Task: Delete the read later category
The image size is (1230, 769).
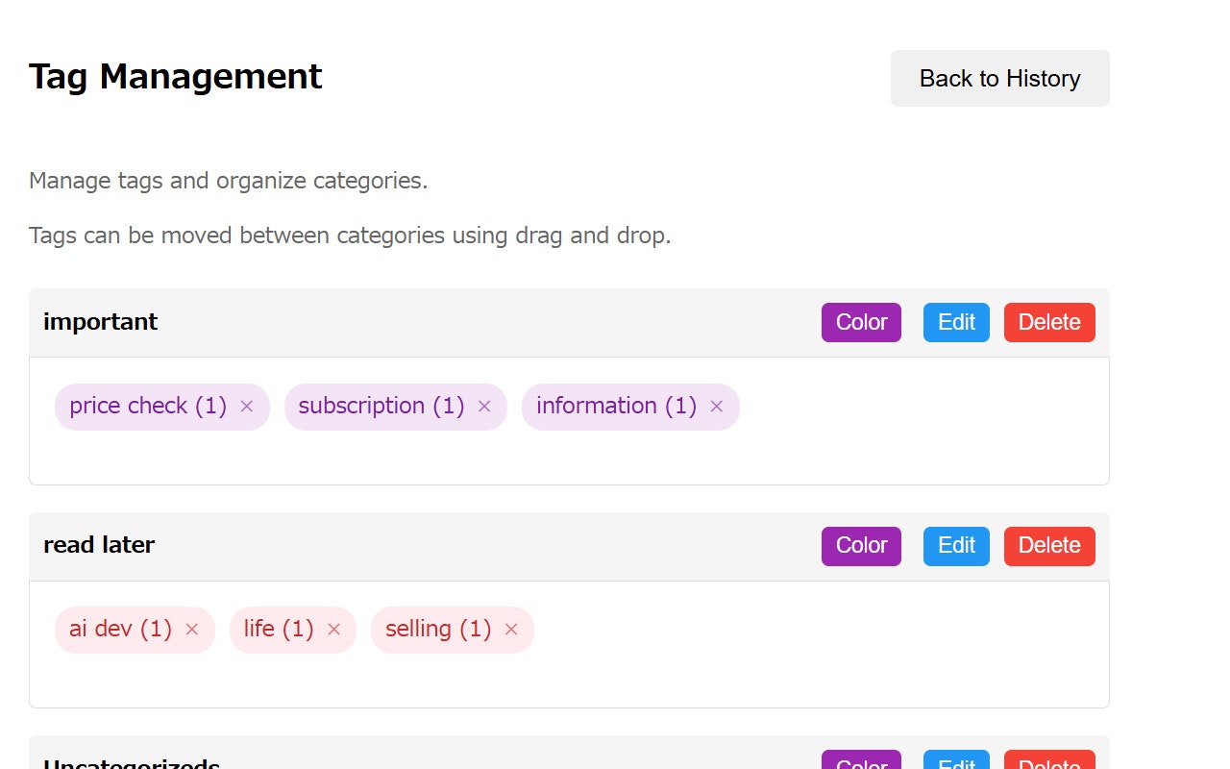Action: click(x=1049, y=546)
